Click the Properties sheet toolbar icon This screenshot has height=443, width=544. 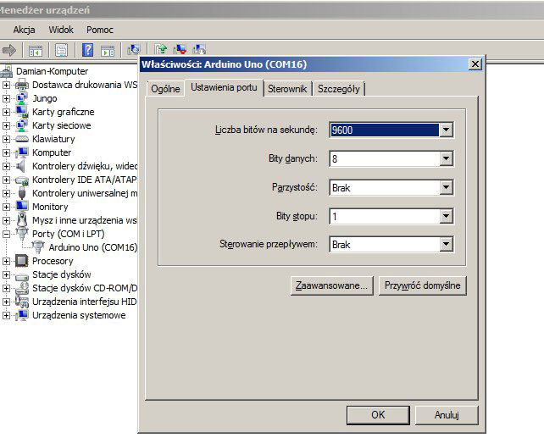click(x=61, y=51)
